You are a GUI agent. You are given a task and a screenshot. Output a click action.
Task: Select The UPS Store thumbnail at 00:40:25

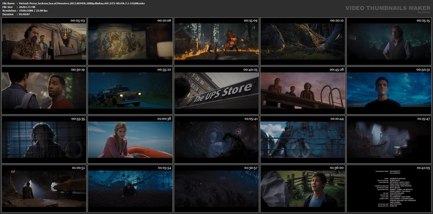click(216, 90)
